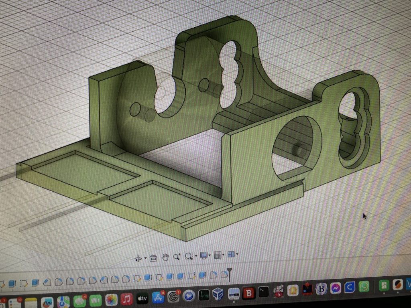Click the timeline end marker

[230, 272]
